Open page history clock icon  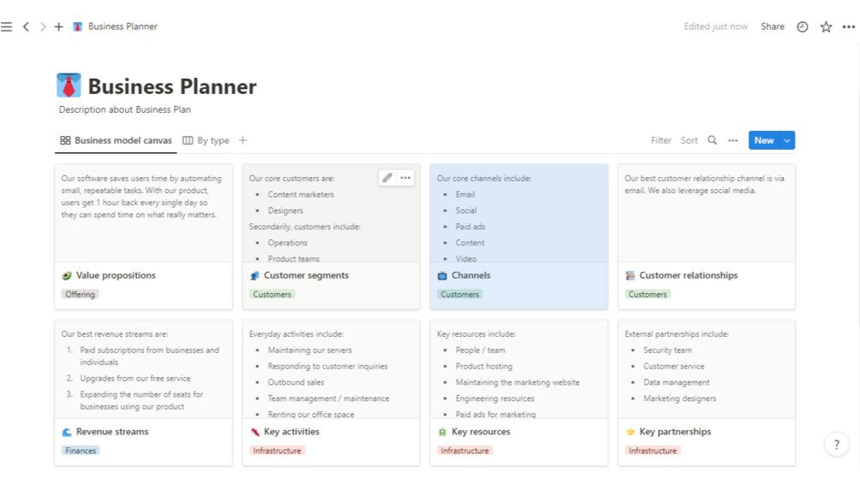click(803, 27)
